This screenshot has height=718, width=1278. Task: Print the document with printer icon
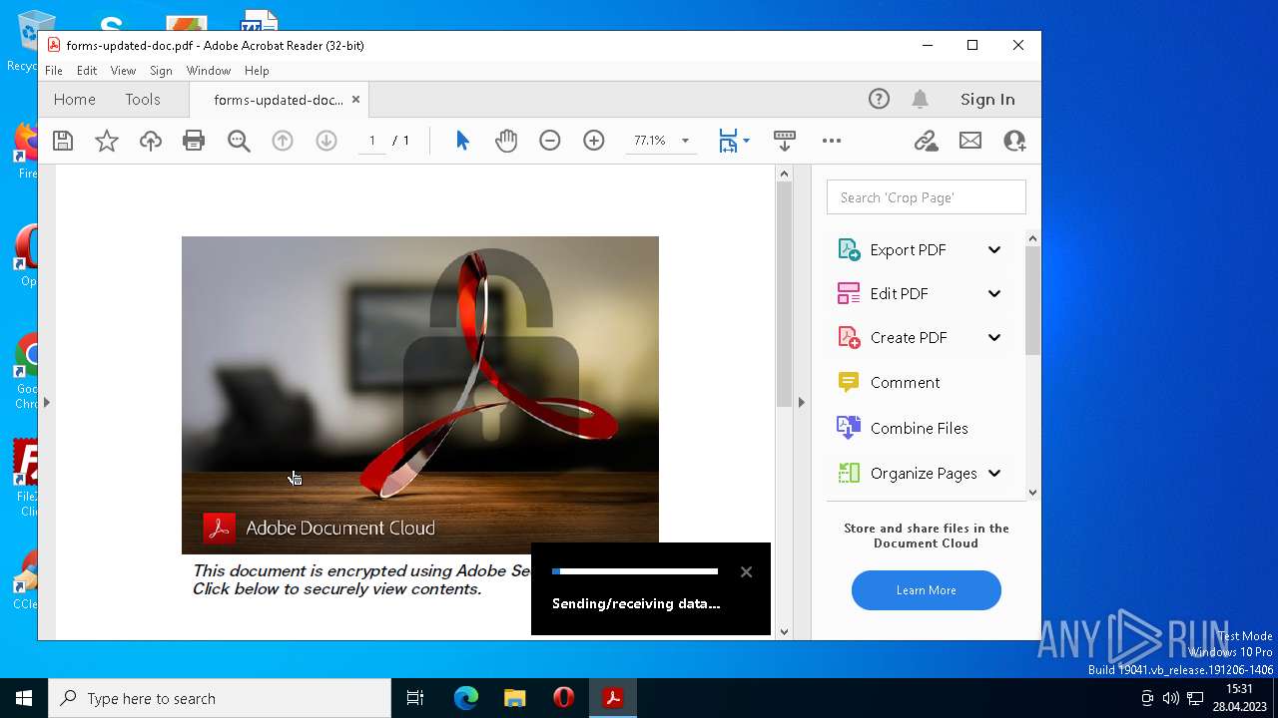[194, 141]
